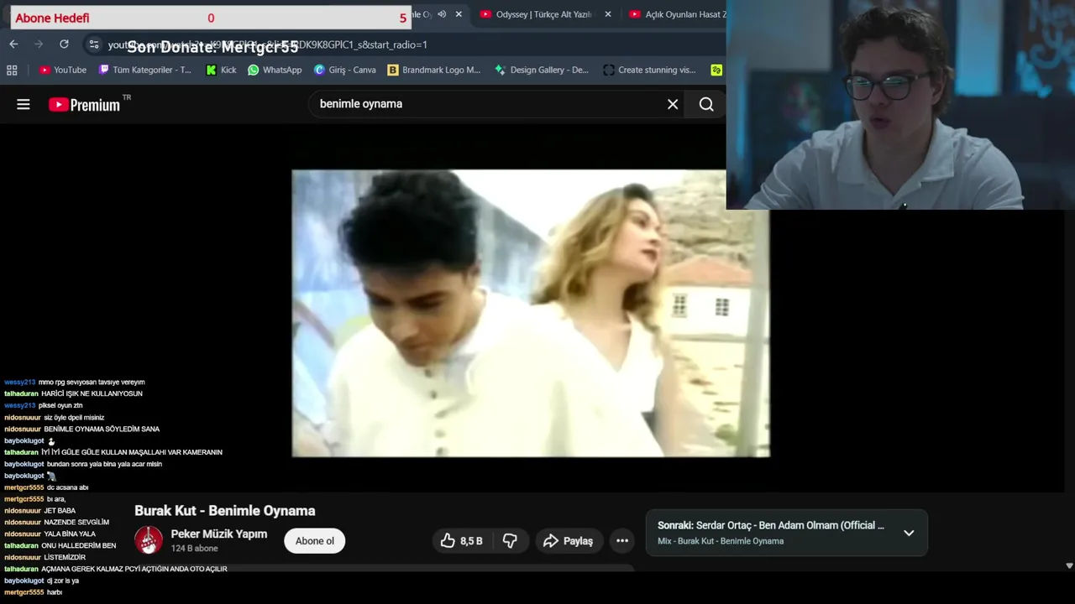Open the YouTube bookmark
Image resolution: width=1075 pixels, height=604 pixels.
pos(63,70)
